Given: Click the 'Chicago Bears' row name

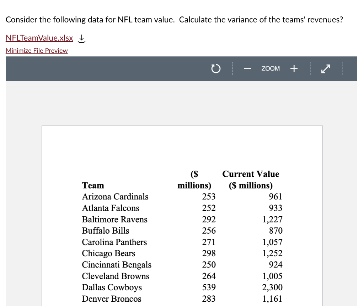Looking at the screenshot, I should (109, 253).
